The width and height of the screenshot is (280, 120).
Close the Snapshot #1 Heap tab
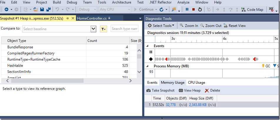pyautogui.click(x=73, y=18)
